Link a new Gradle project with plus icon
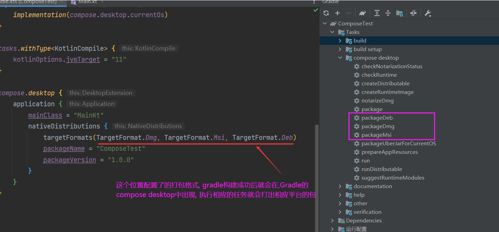This screenshot has width=499, height=232. (337, 13)
